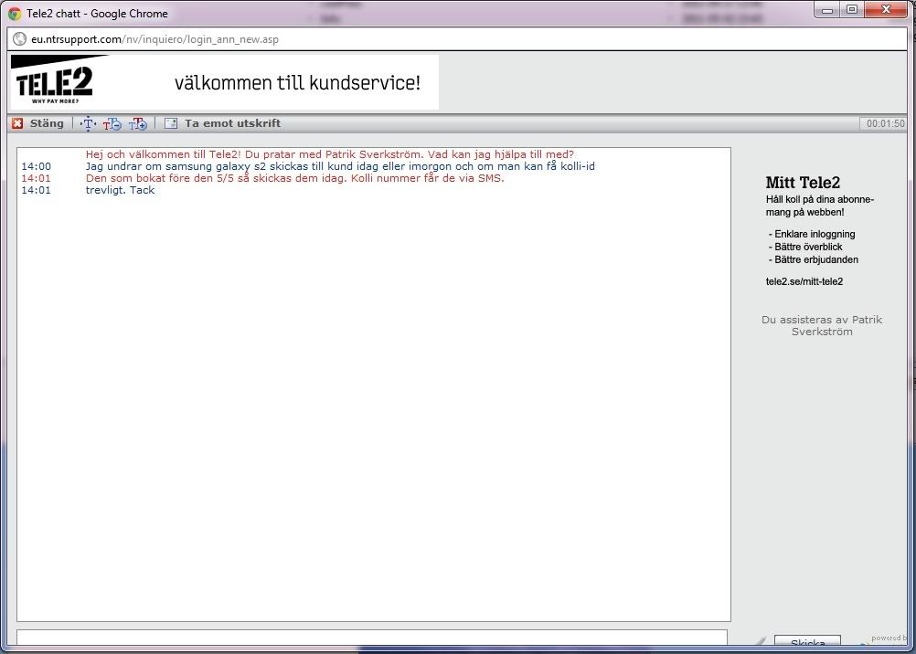Click the red Stäng close icon
916x654 pixels.
(17, 123)
